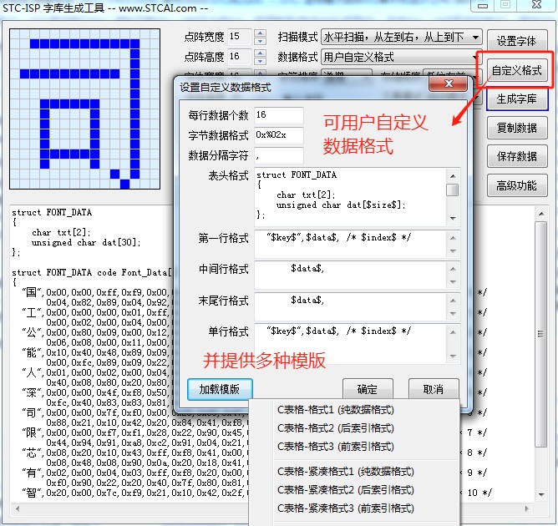Click the "深" data row in output
Screen dimensions: 558x526
(x=94, y=392)
